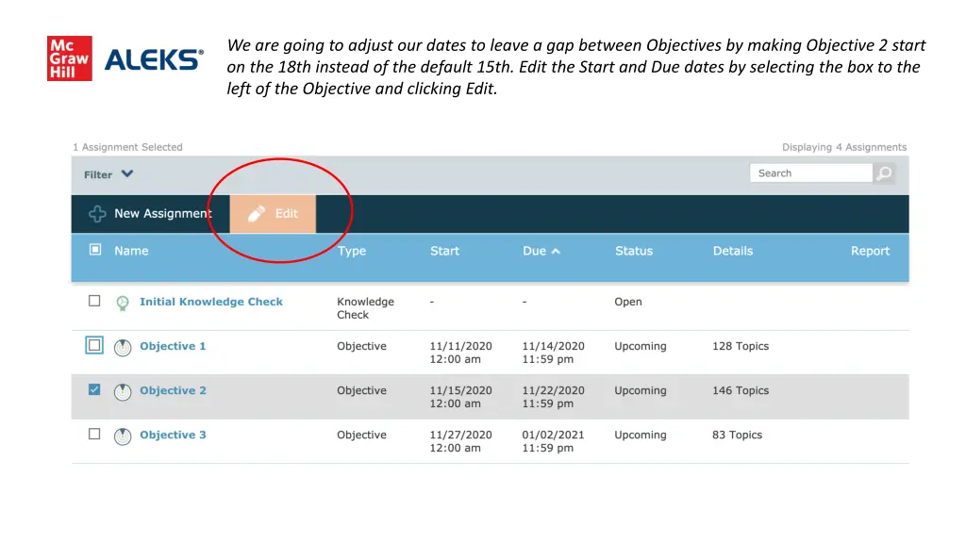Click Objective 3 start date 11/27/2020

(460, 435)
